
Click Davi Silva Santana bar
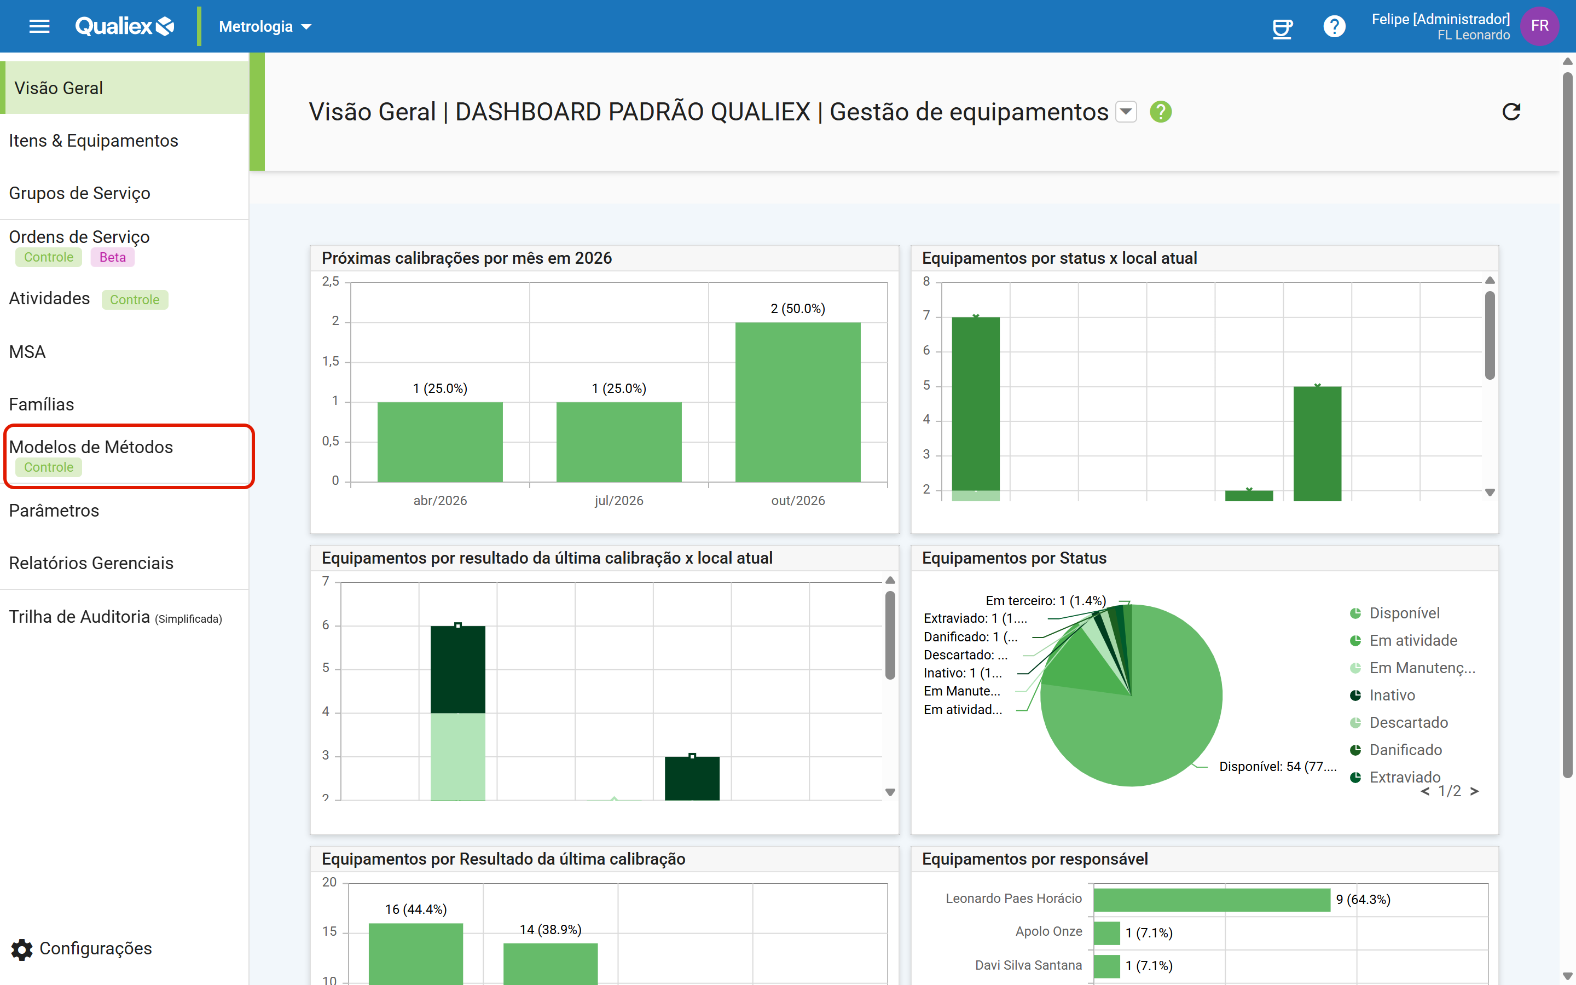(x=1107, y=966)
